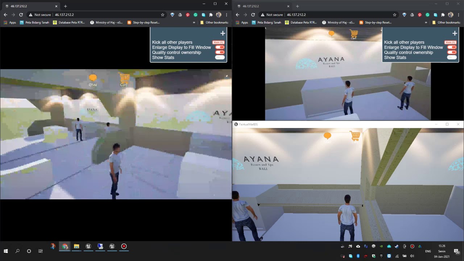Toggle Enlarge Display to Fill Window, left browser
464x261 pixels.
(x=220, y=47)
